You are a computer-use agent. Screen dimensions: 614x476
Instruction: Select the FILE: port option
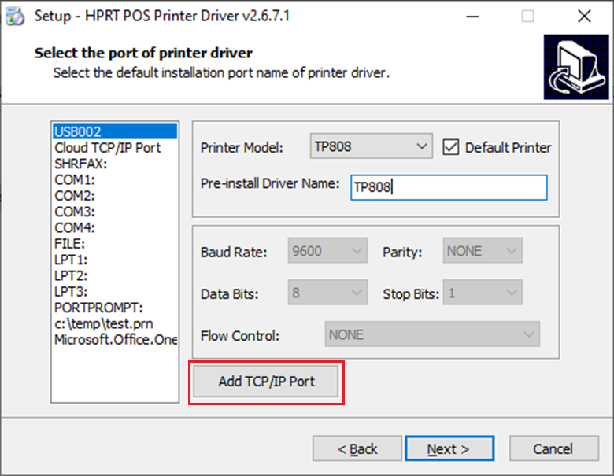70,243
